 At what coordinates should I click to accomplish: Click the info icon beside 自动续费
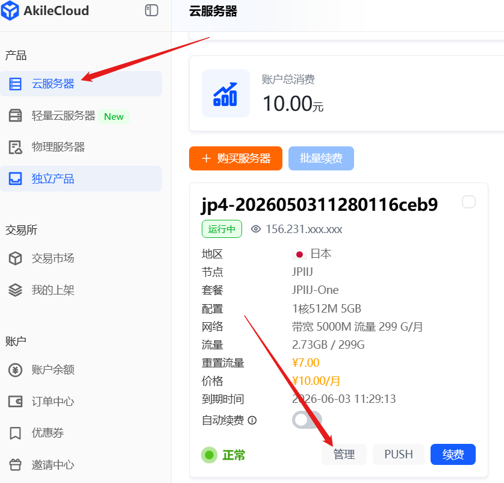pyautogui.click(x=252, y=420)
